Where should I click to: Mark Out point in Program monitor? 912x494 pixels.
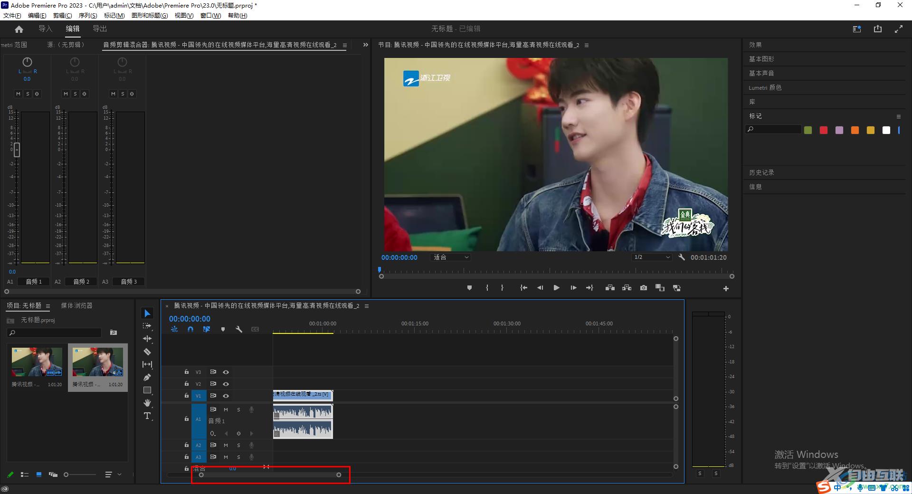pyautogui.click(x=502, y=288)
